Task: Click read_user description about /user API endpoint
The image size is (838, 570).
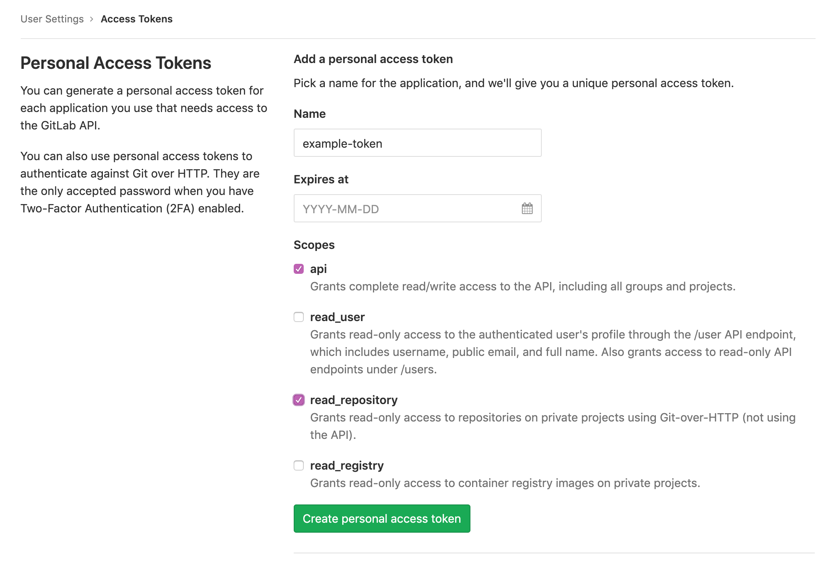Action: (553, 352)
